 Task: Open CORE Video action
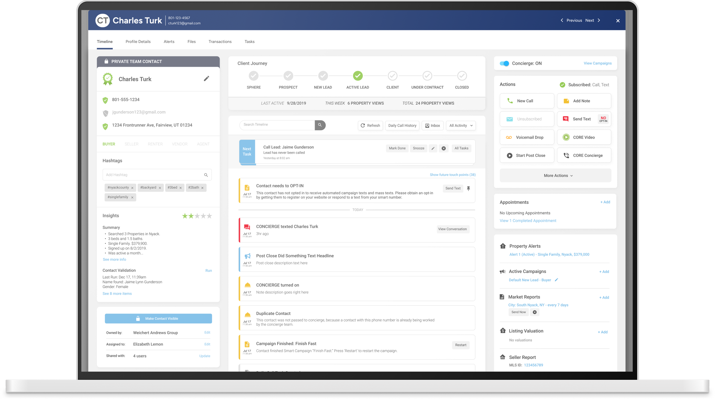point(584,137)
